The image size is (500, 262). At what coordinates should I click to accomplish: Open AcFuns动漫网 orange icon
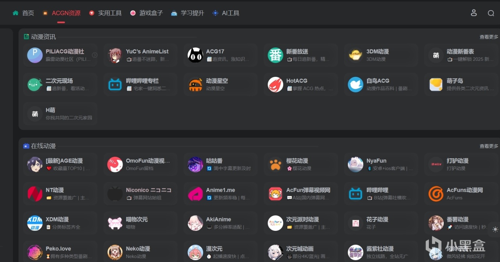coord(436,194)
